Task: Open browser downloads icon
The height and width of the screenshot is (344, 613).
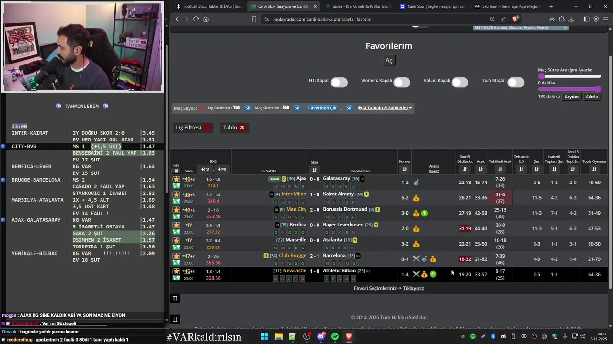Action: coord(571,19)
